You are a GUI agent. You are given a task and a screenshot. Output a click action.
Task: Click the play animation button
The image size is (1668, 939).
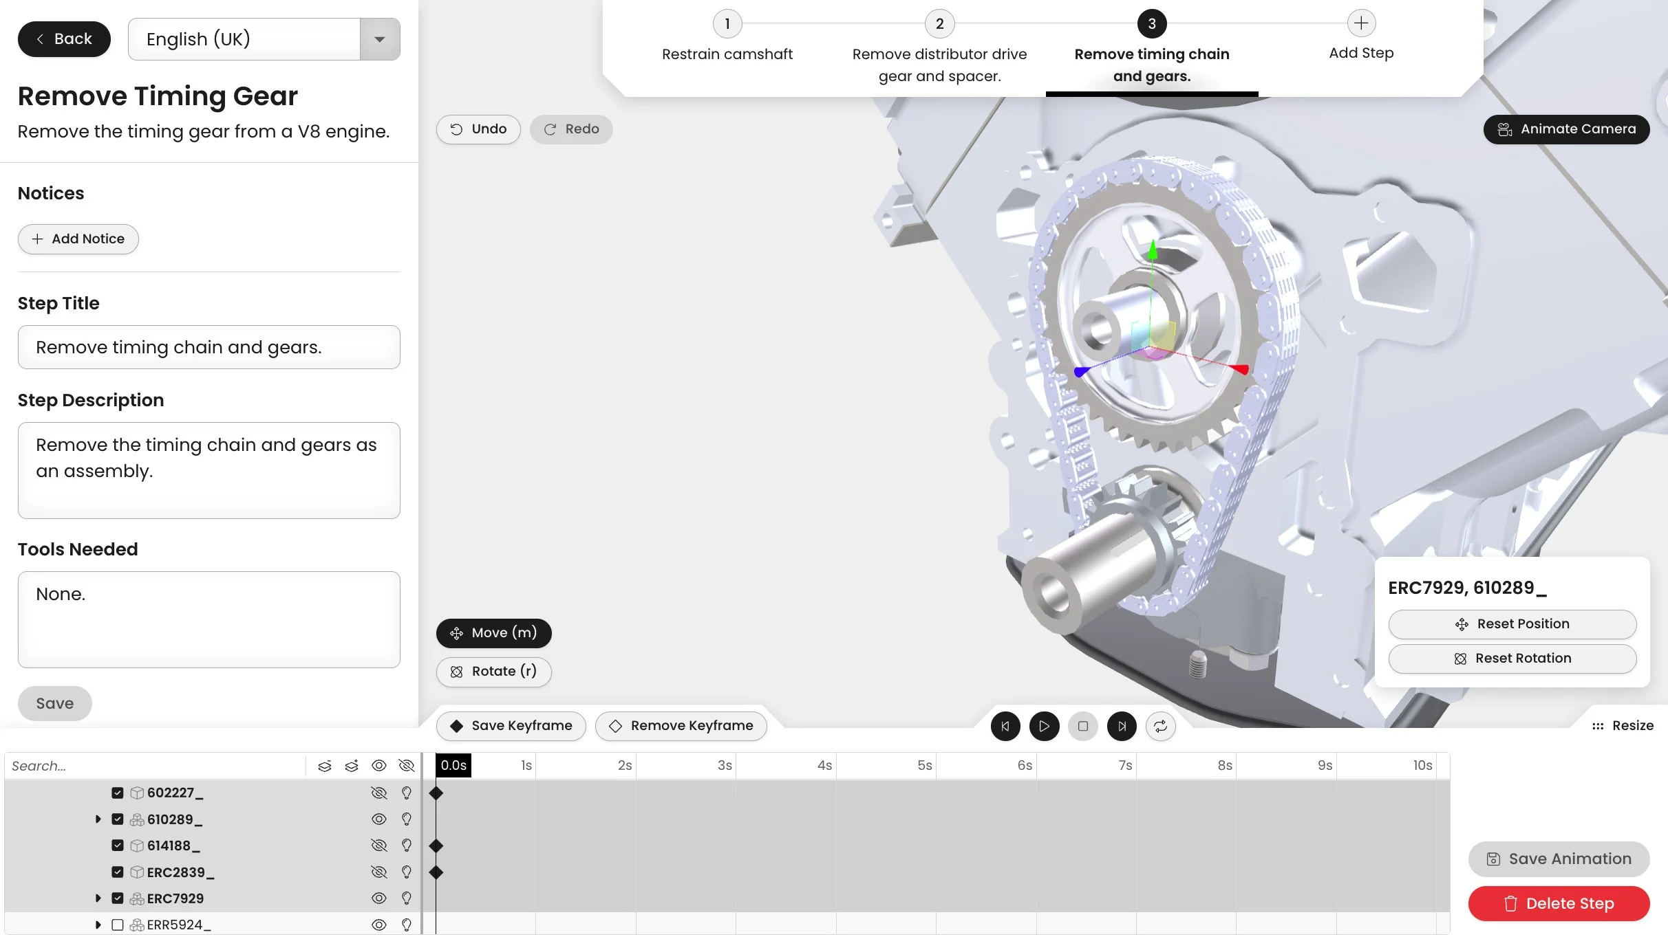point(1044,726)
